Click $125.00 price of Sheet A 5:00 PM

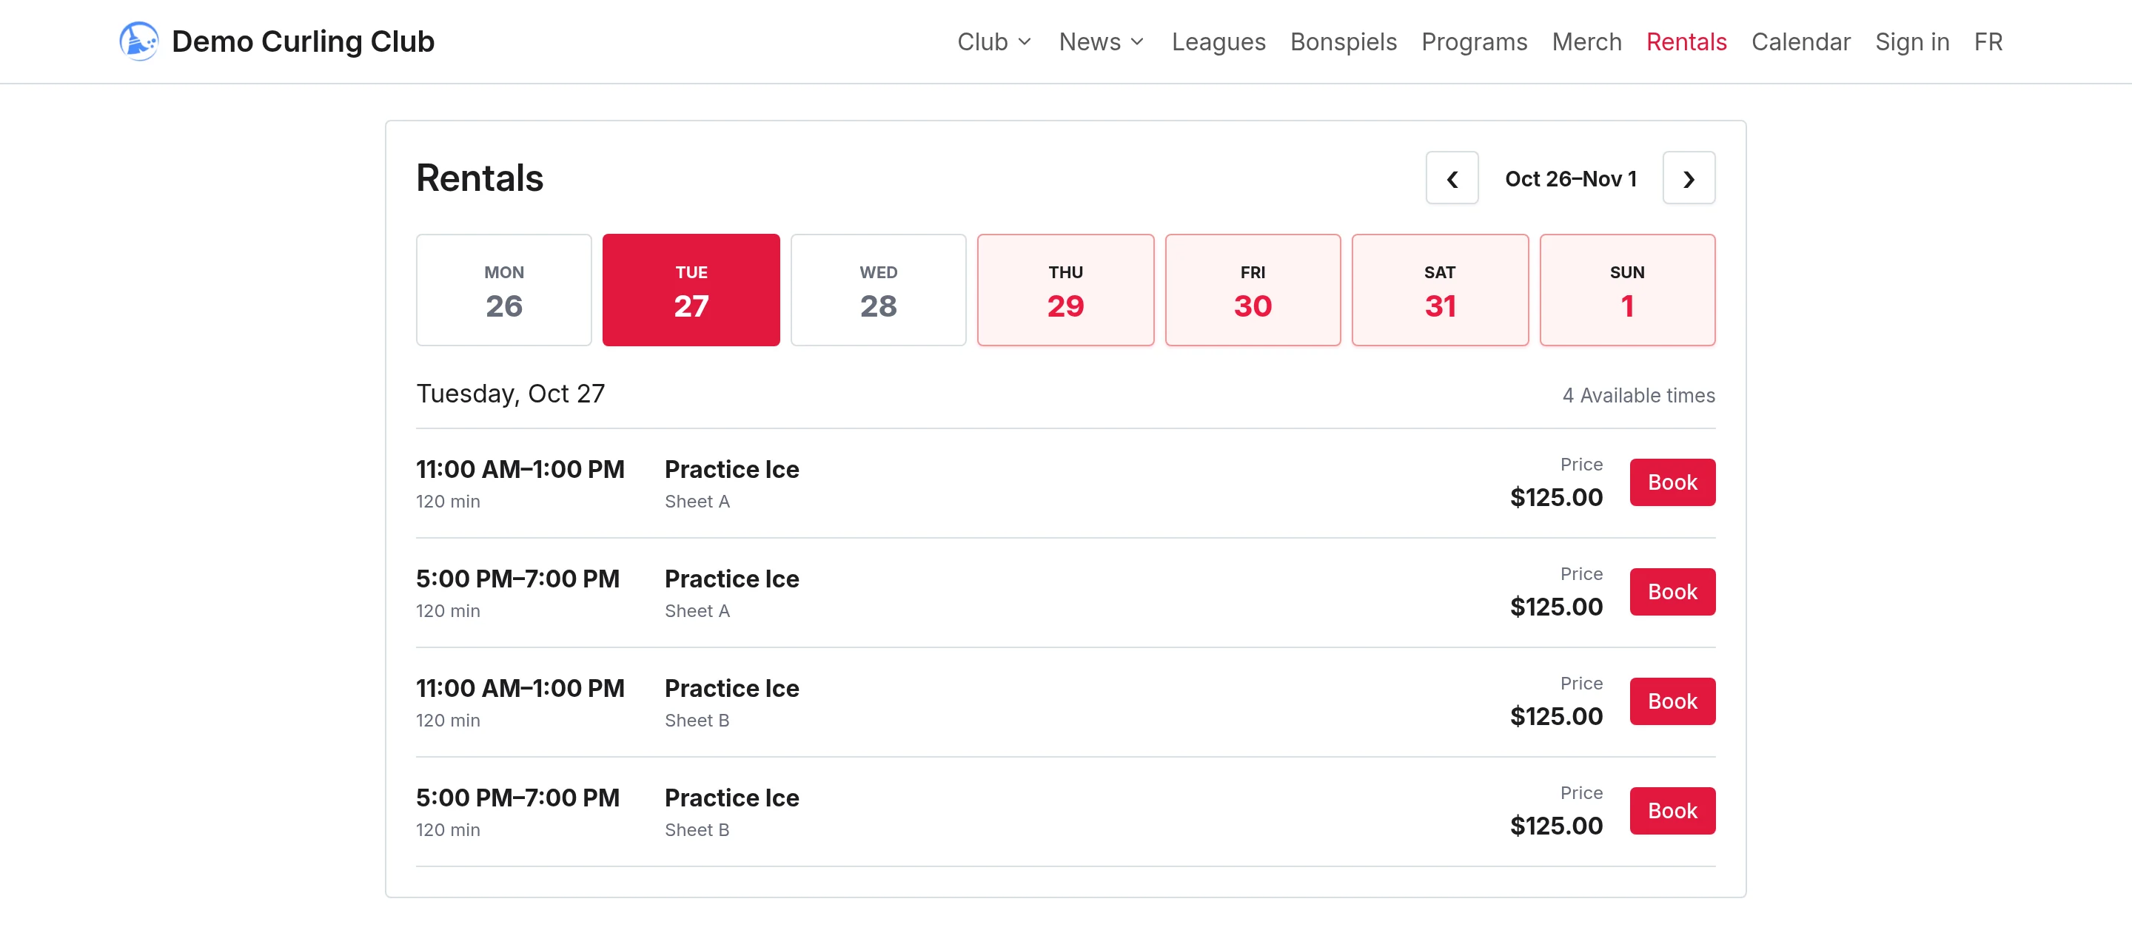[x=1556, y=606]
